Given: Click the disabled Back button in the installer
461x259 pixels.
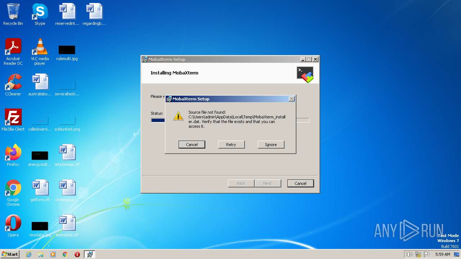Looking at the screenshot, I should tap(241, 183).
